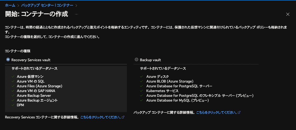Click the checkmark beside Azure Backup Server

[x=13, y=95]
